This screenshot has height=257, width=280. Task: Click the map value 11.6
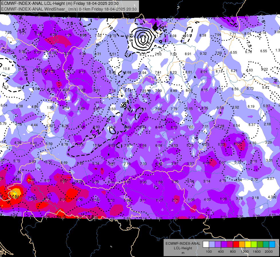(21, 70)
